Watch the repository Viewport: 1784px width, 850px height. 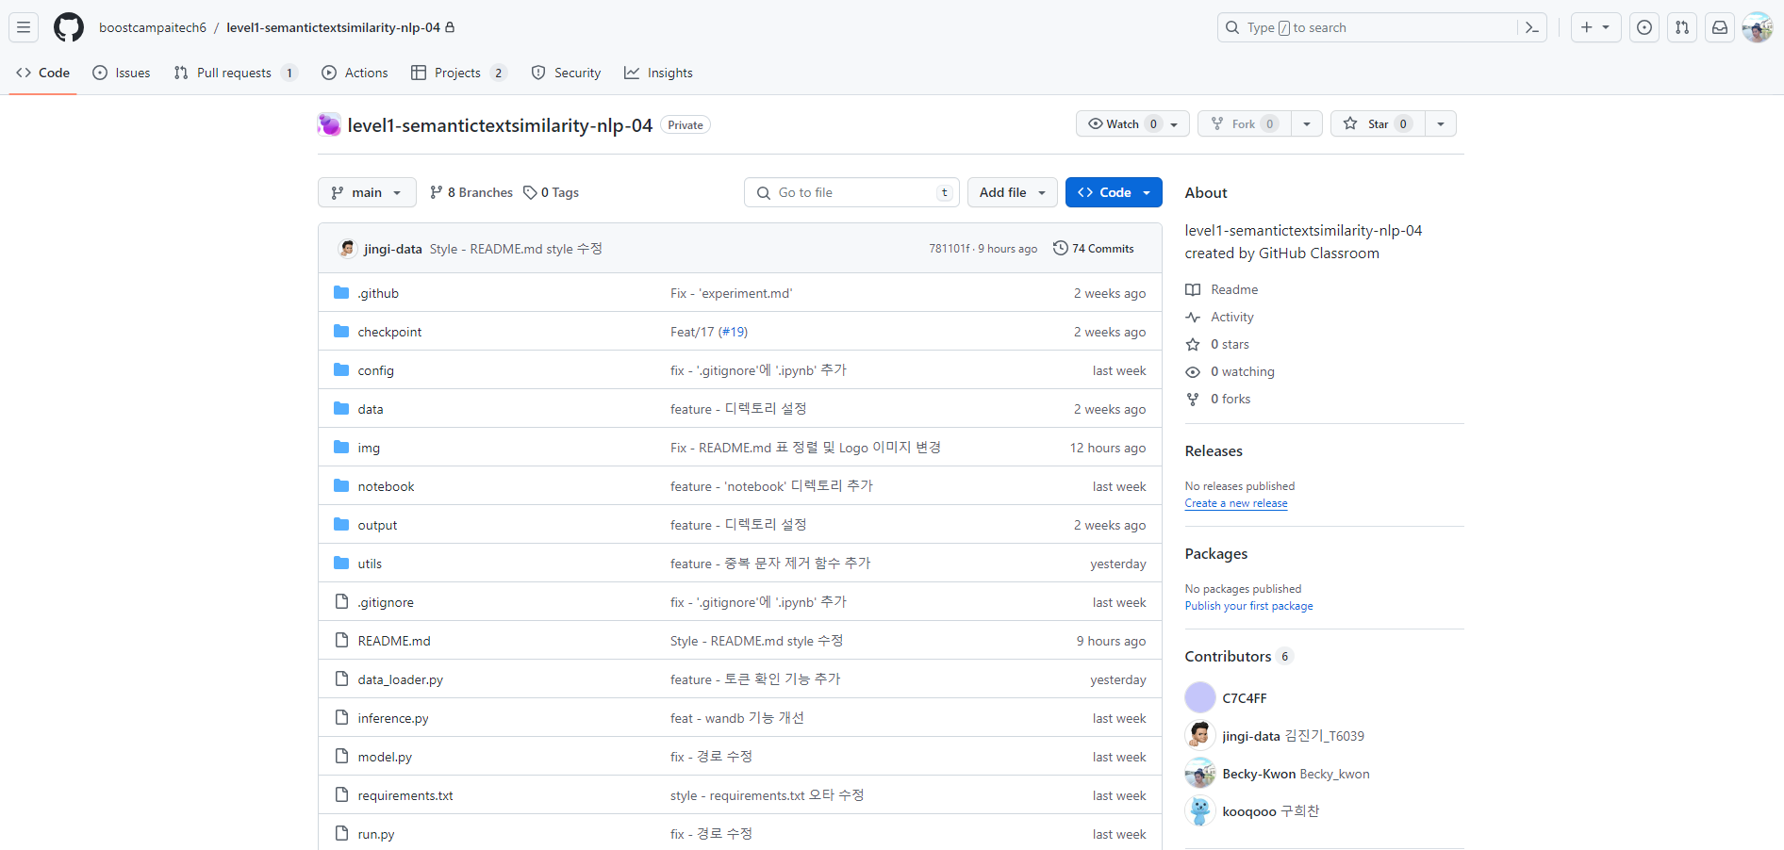pyautogui.click(x=1132, y=123)
